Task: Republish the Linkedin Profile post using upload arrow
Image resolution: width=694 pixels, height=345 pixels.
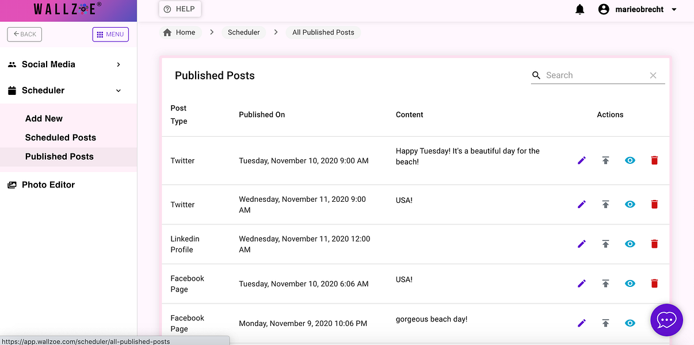Action: pyautogui.click(x=605, y=244)
